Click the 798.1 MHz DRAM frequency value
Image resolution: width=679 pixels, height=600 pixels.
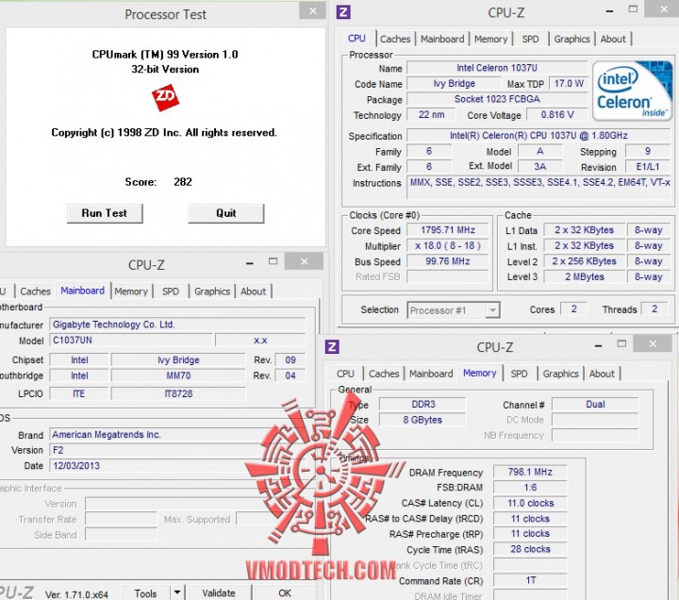530,472
